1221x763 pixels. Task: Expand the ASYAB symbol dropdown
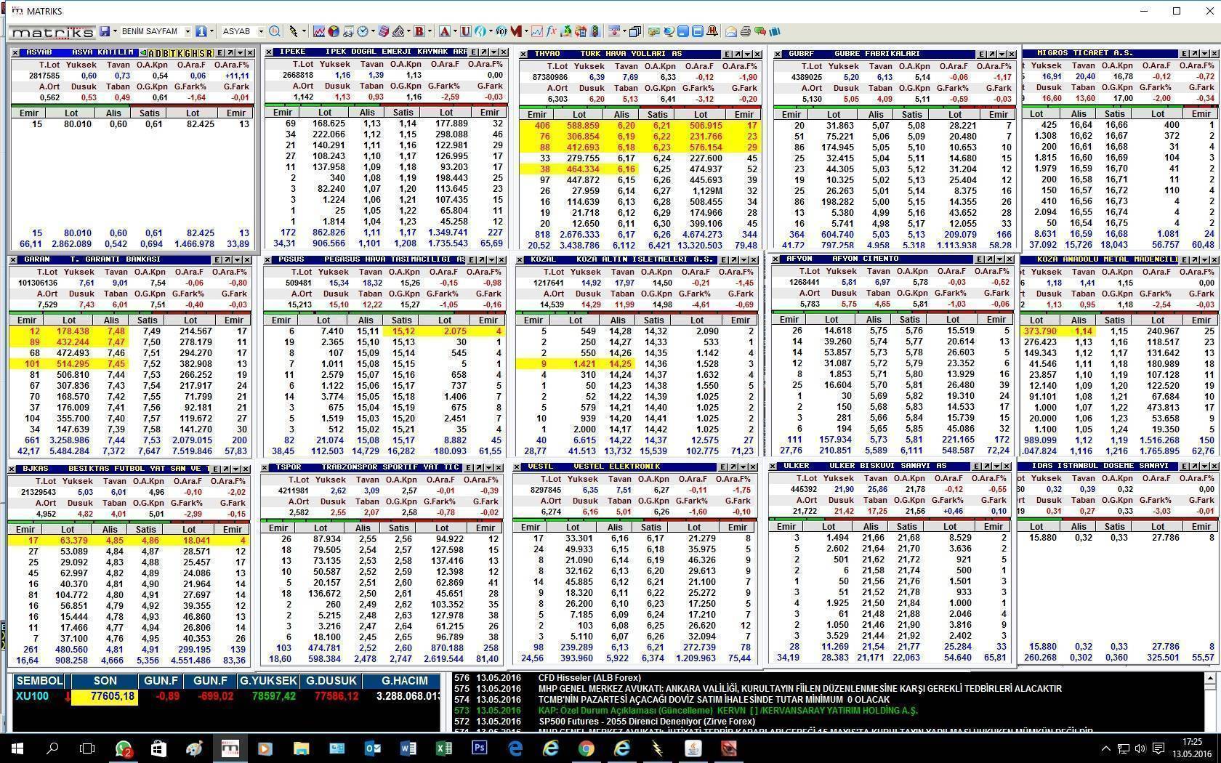coord(261,31)
